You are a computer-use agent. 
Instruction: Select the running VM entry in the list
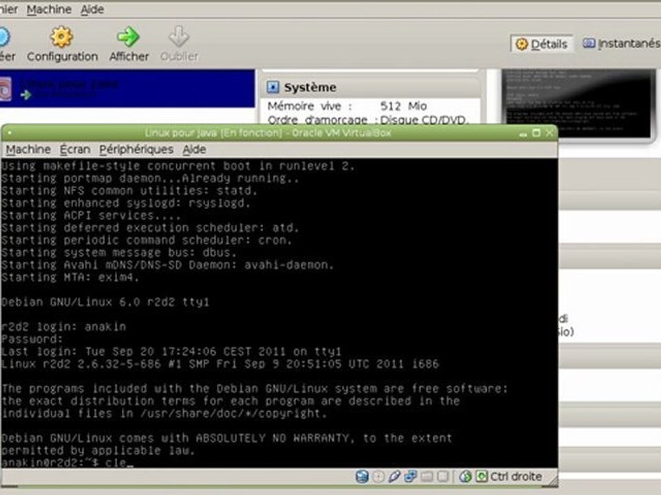point(127,89)
